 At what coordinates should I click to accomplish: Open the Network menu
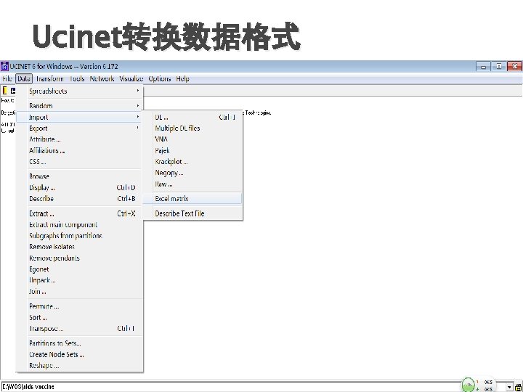pyautogui.click(x=102, y=78)
